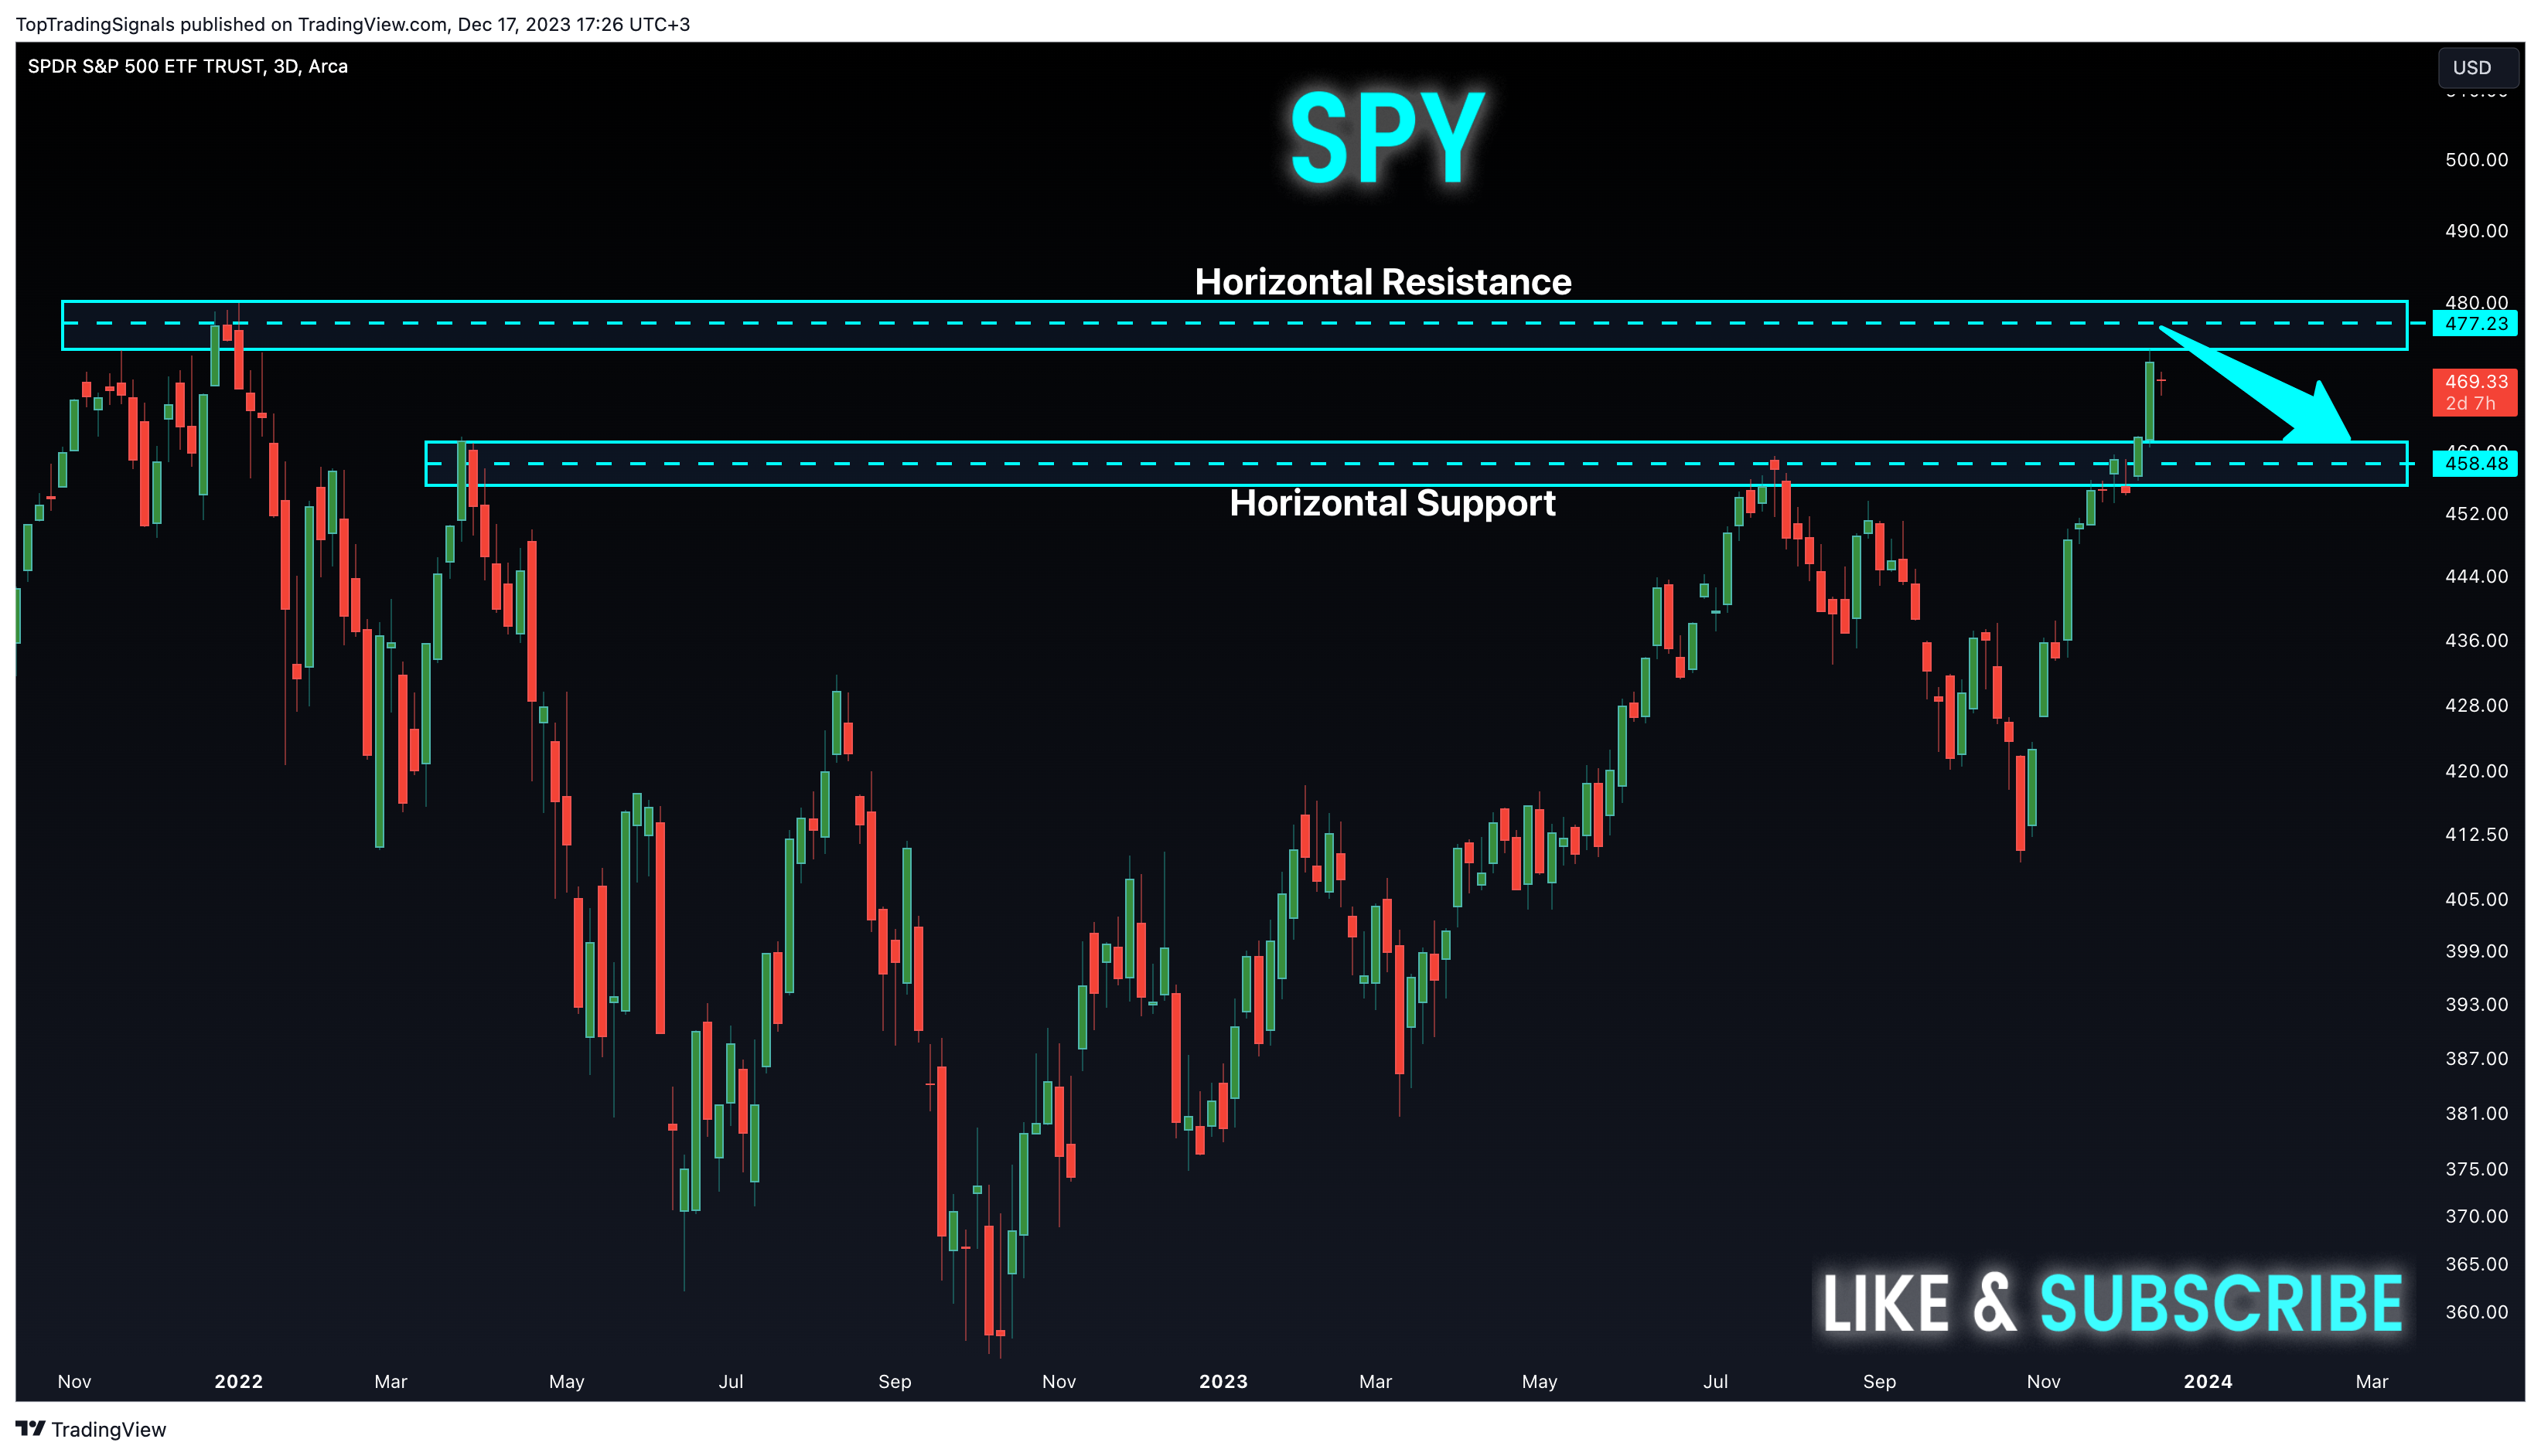Click the USD currency button

click(x=2478, y=67)
